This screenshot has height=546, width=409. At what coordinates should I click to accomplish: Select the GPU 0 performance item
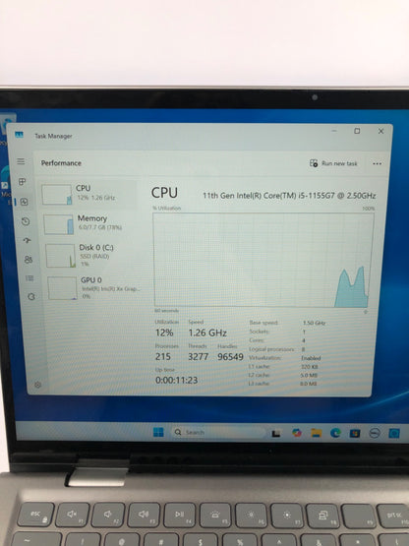point(94,287)
